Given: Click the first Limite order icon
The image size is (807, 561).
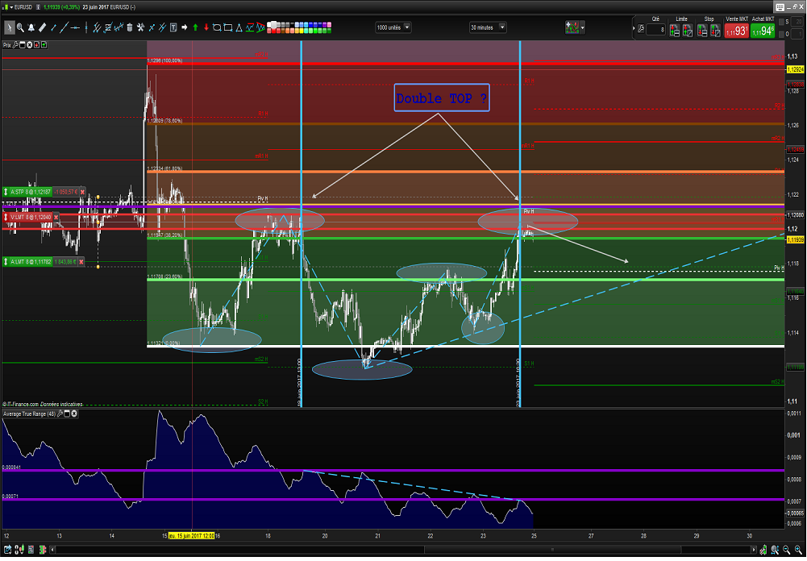Looking at the screenshot, I should click(675, 31).
